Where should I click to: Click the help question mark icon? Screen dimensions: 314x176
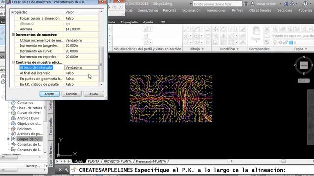[x=305, y=4]
